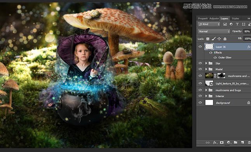This screenshot has width=251, height=152.
Task: Add a layer mask via bottom icon
Action: (222, 142)
